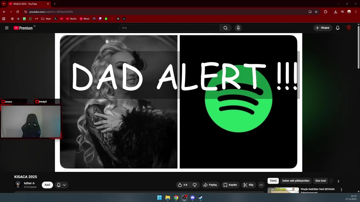
Task: Expand the notification bell dropdown beside Katıl
Action: 61,185
